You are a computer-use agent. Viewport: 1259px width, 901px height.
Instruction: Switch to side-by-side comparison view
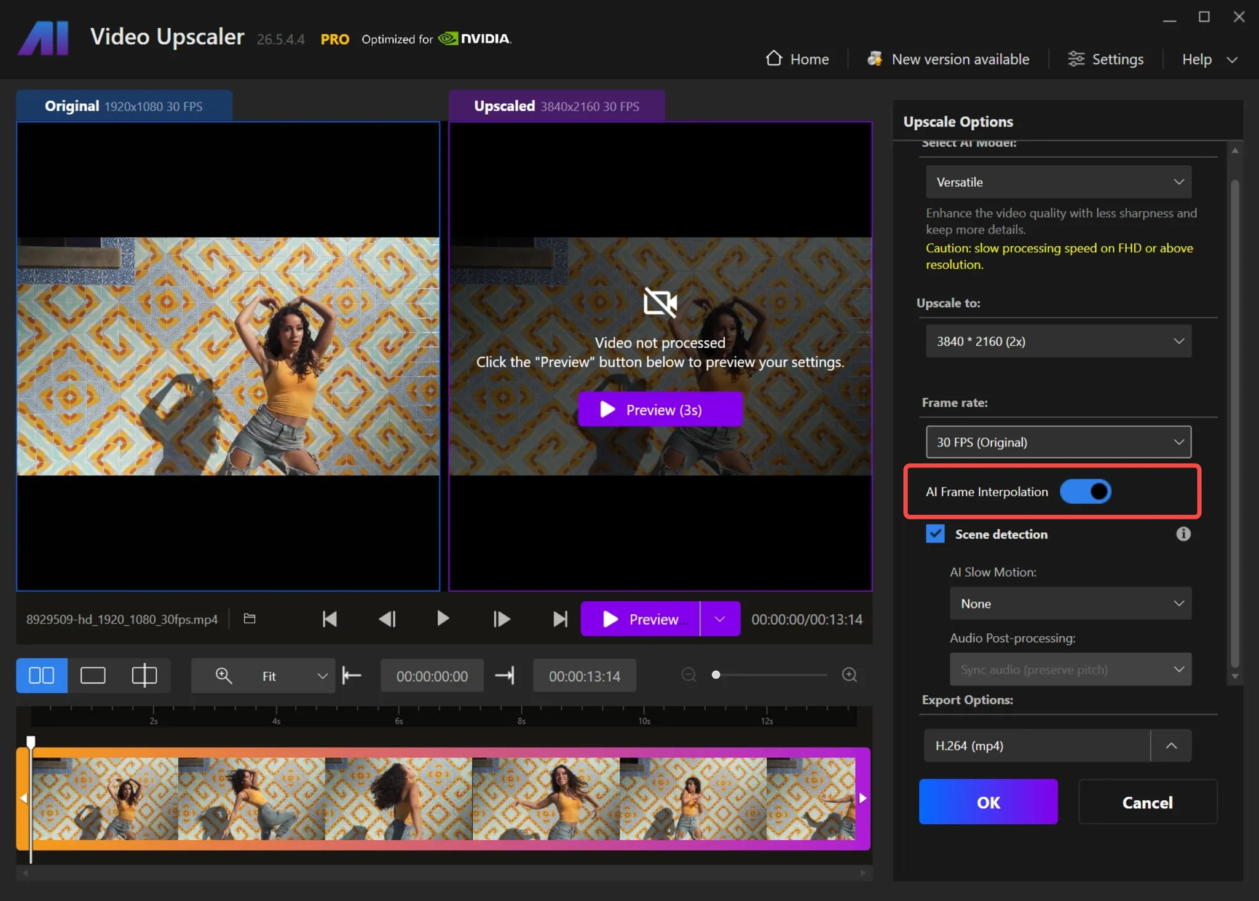[x=41, y=675]
